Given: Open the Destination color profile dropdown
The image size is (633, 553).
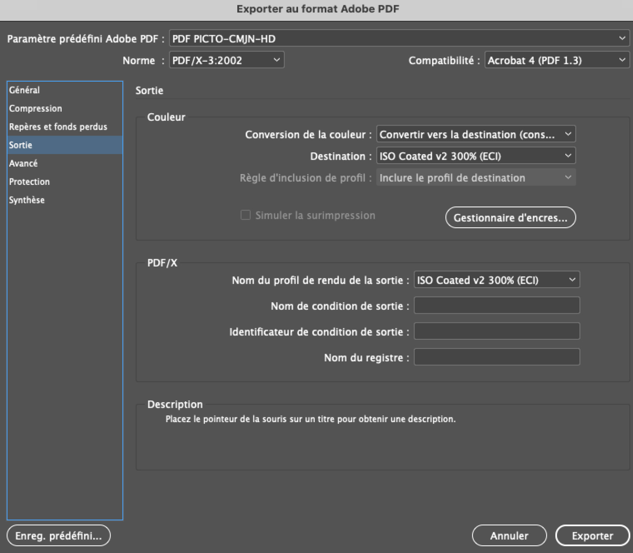Looking at the screenshot, I should pyautogui.click(x=476, y=156).
